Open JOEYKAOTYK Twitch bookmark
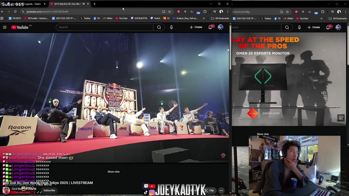Screen dimensions: 349x196 (x=139, y=19)
